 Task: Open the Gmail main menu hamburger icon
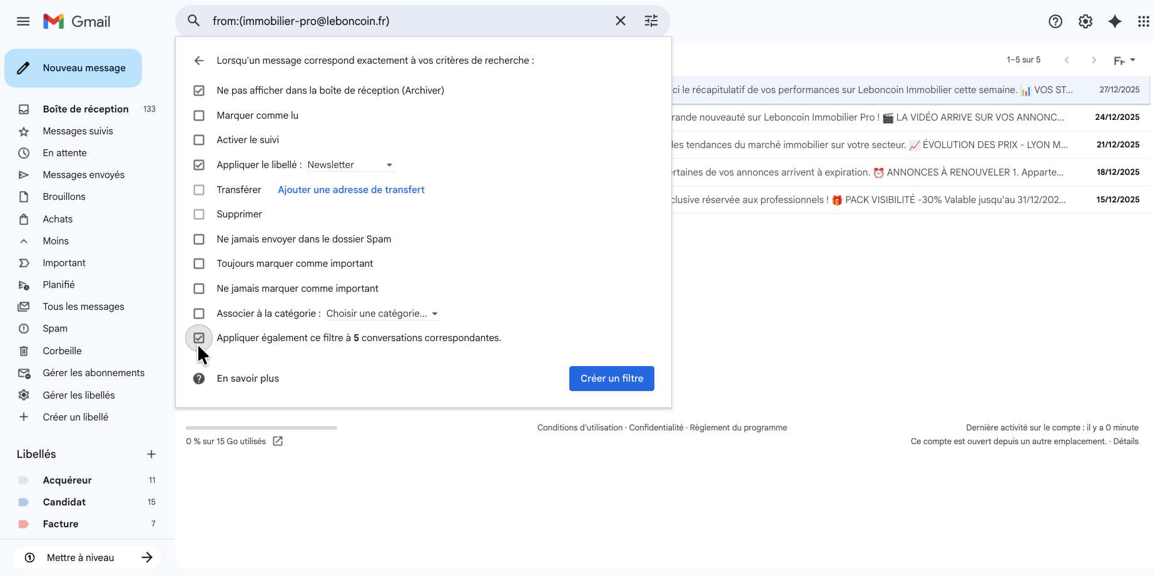(23, 21)
